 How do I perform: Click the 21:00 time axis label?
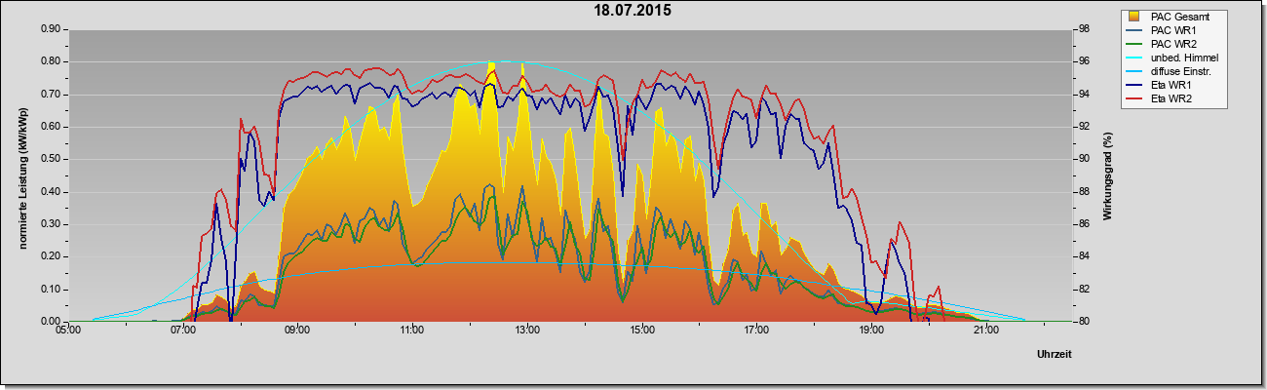[x=986, y=331]
